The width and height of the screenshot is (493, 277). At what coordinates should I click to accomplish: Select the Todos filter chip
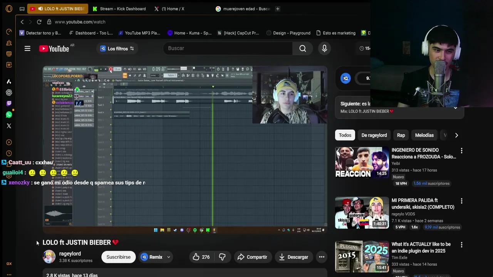tap(345, 135)
